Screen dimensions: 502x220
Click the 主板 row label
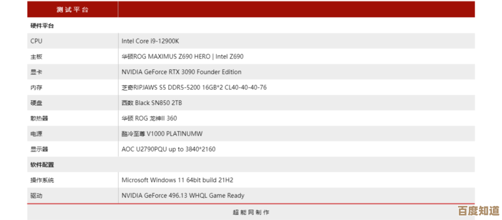[x=36, y=57]
